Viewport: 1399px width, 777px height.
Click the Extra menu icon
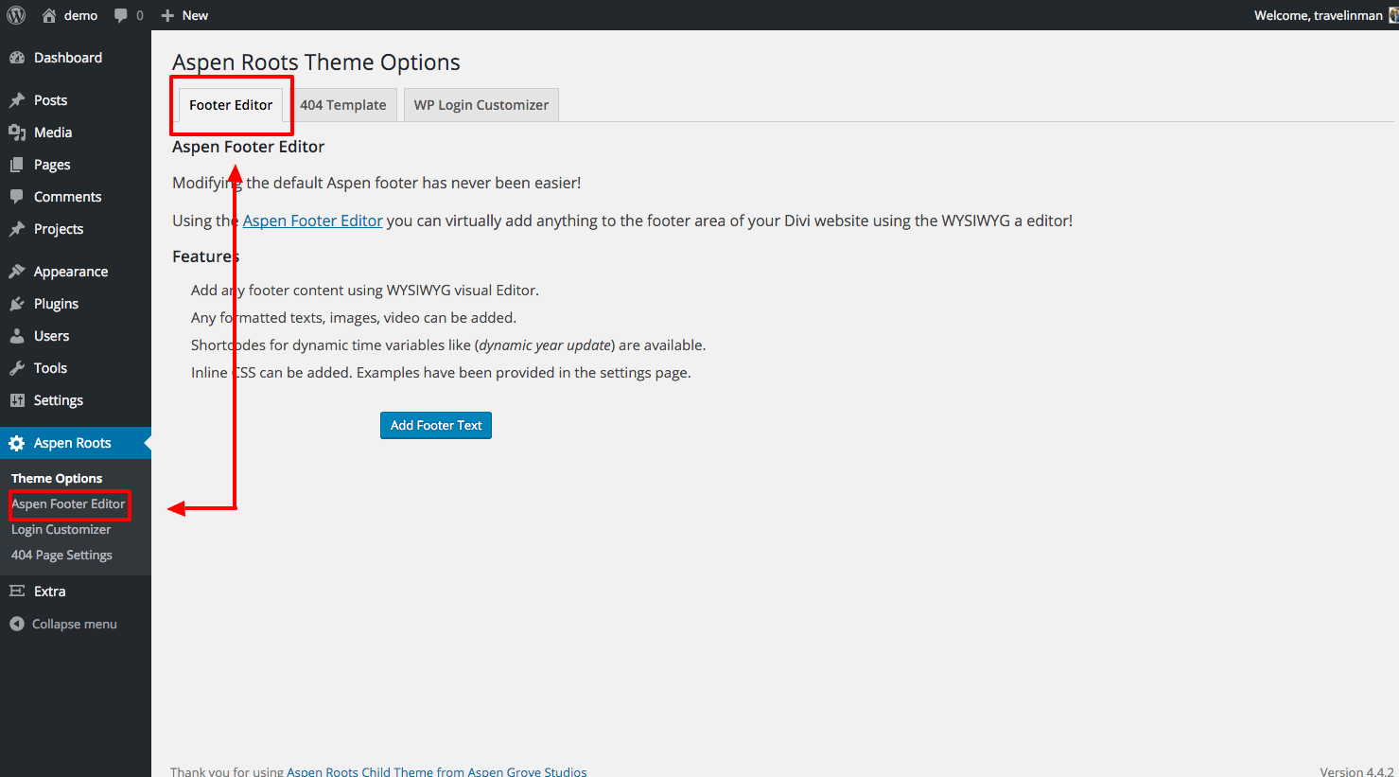tap(17, 592)
